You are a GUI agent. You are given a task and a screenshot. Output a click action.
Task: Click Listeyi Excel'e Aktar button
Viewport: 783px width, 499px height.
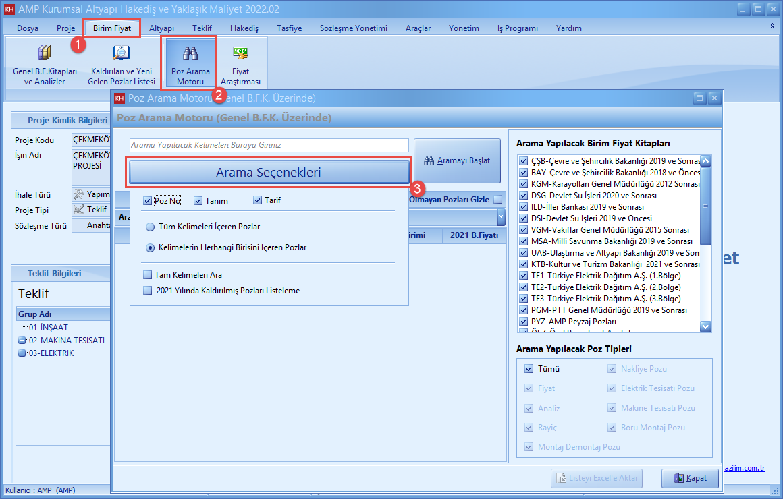tap(597, 478)
